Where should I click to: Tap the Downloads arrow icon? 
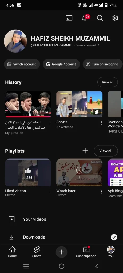(x=11, y=237)
